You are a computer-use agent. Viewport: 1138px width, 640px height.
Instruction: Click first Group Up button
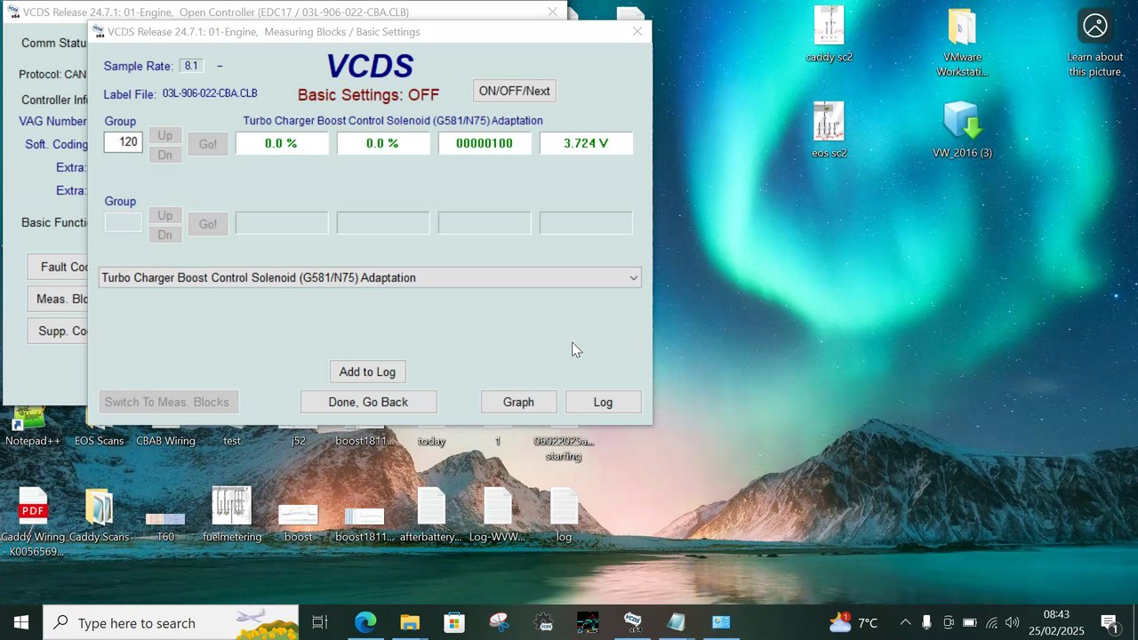point(164,135)
